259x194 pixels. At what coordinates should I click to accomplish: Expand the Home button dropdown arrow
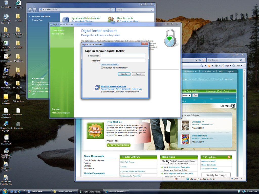[205, 65]
